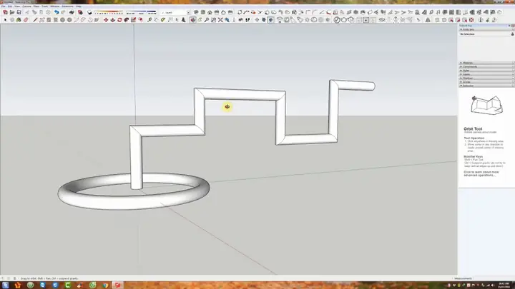This screenshot has width=515, height=289.
Task: Open the Draw menu
Action: tap(36, 6)
